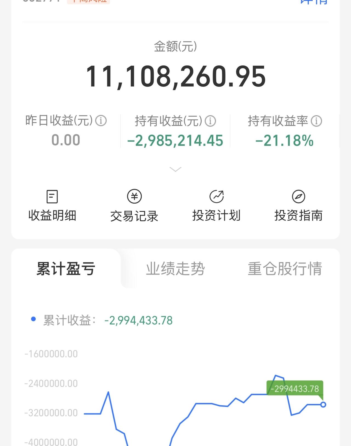Switch to 业绩走势 tab
The image size is (351, 446).
coord(175,268)
